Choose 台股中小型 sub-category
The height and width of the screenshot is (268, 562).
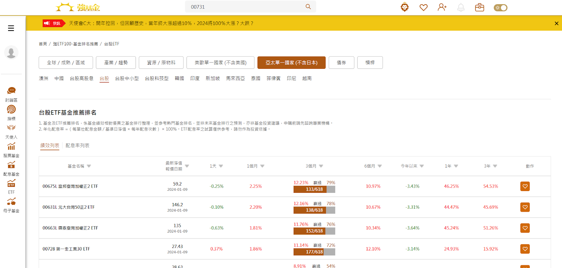click(127, 78)
